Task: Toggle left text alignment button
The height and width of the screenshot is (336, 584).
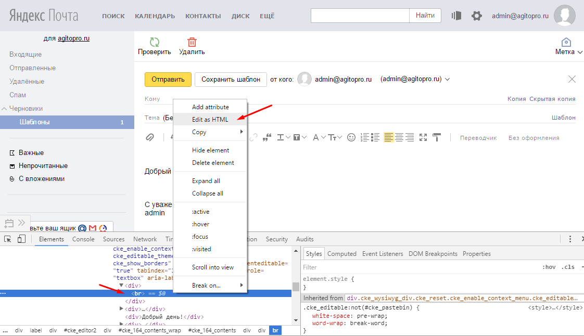Action: click(389, 137)
